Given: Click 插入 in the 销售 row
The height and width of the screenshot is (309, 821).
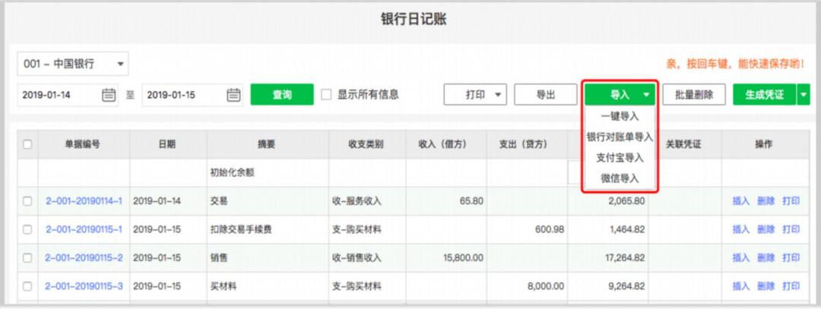Looking at the screenshot, I should coord(741,258).
